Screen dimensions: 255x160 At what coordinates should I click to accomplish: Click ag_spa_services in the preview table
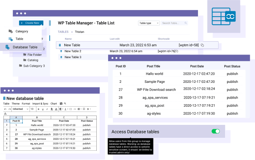155,97
